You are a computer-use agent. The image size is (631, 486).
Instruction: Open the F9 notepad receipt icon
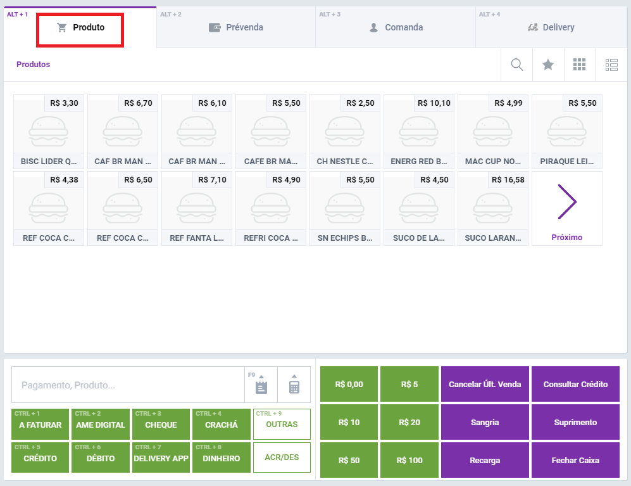coord(261,385)
